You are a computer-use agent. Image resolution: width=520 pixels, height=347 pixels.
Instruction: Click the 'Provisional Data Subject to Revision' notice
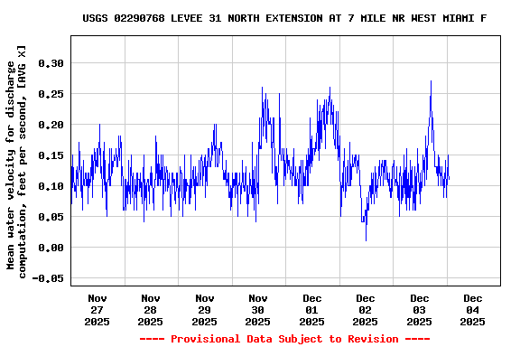tap(284, 339)
